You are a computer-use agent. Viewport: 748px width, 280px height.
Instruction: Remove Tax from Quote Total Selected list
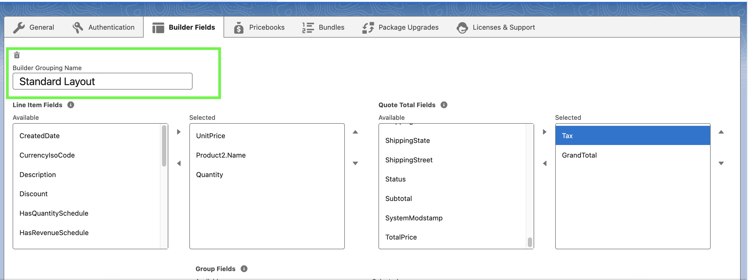[x=545, y=163]
